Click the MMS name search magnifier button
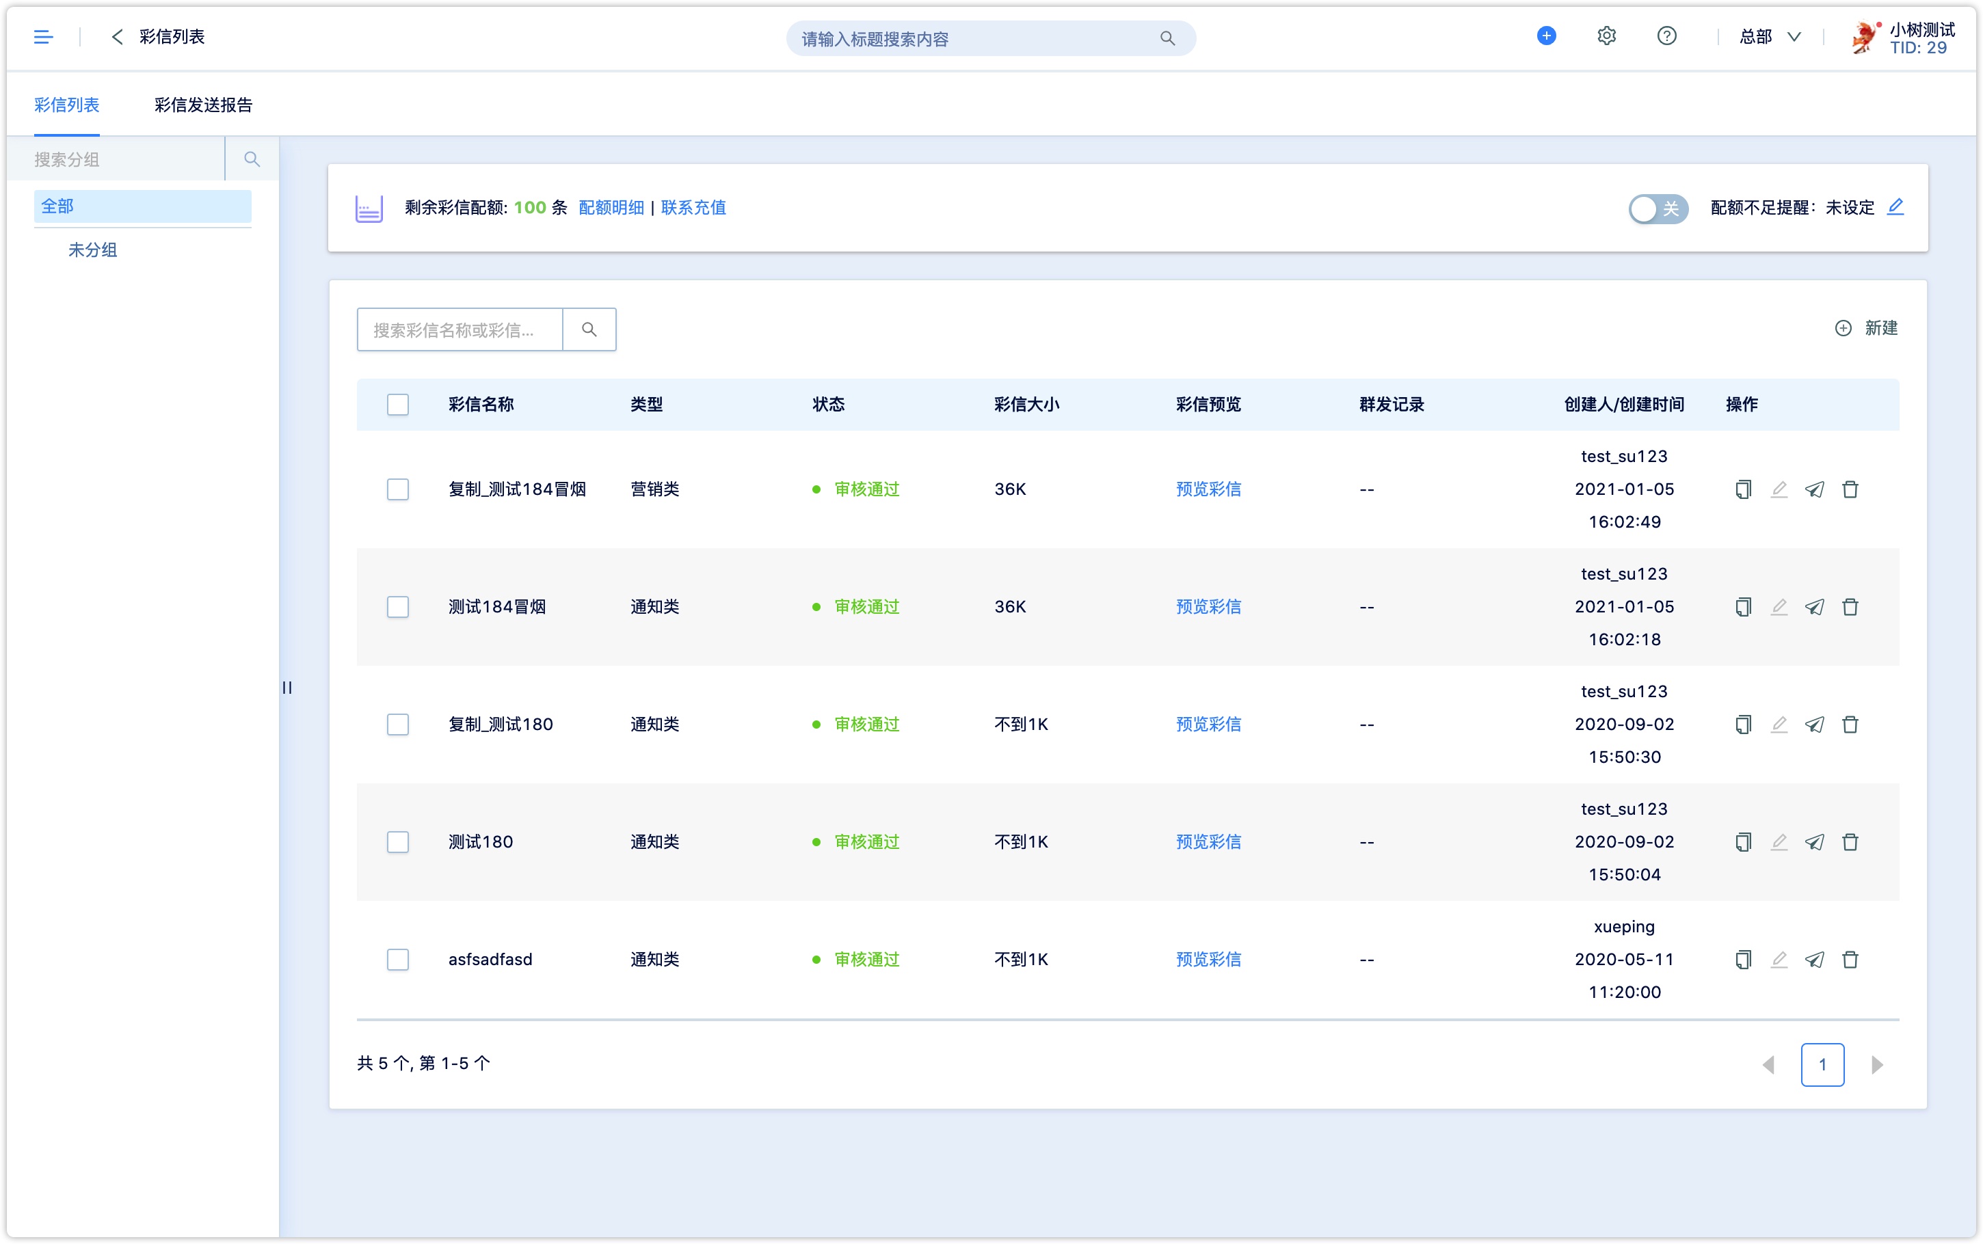The height and width of the screenshot is (1244, 1983). pyautogui.click(x=589, y=330)
